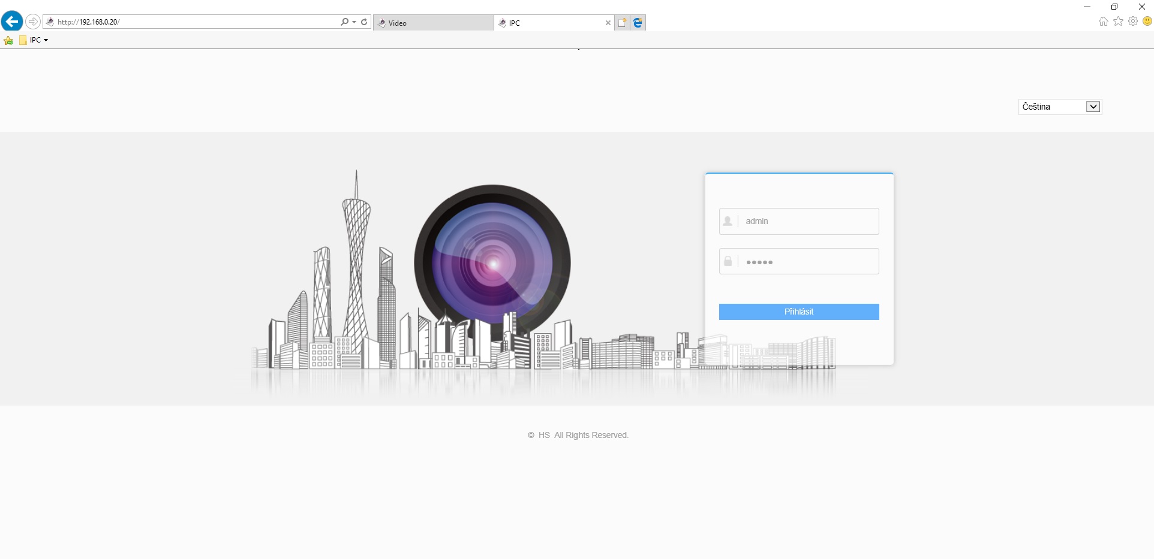
Task: Click the browser Forward arrow button
Action: pyautogui.click(x=33, y=22)
